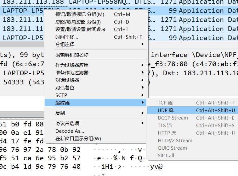Click HTTP/2 Stream submenu item

tap(192, 141)
